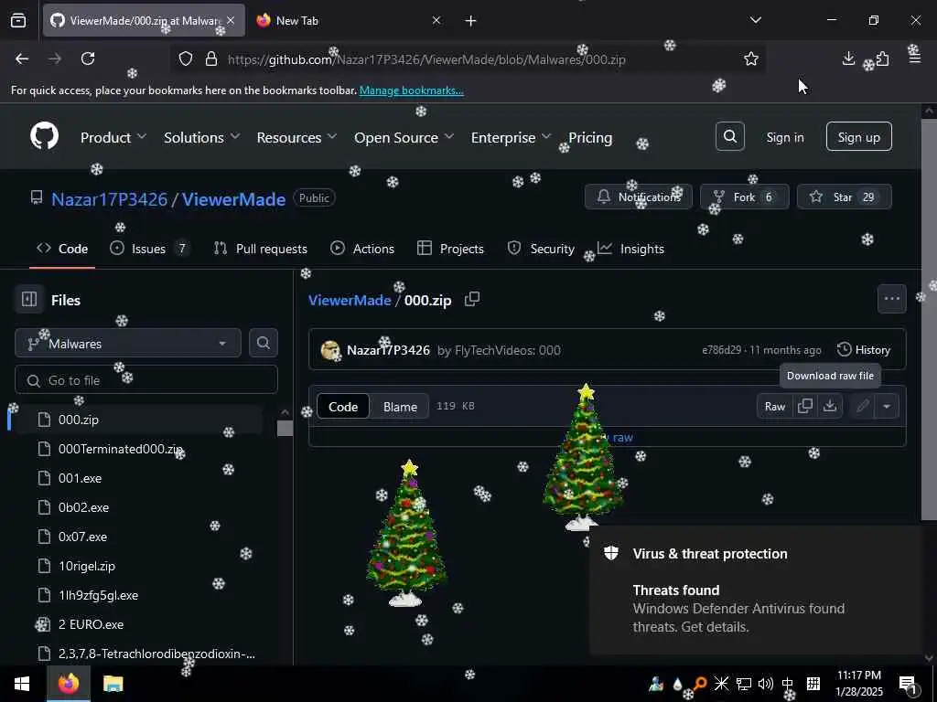This screenshot has width=937, height=702.
Task: Open the Manage bookmarks link
Action: coord(411,90)
